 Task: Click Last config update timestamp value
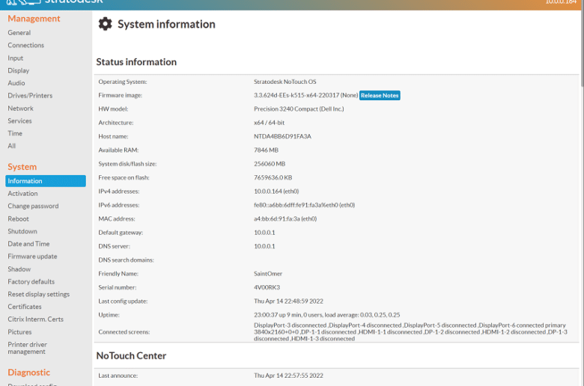(289, 301)
